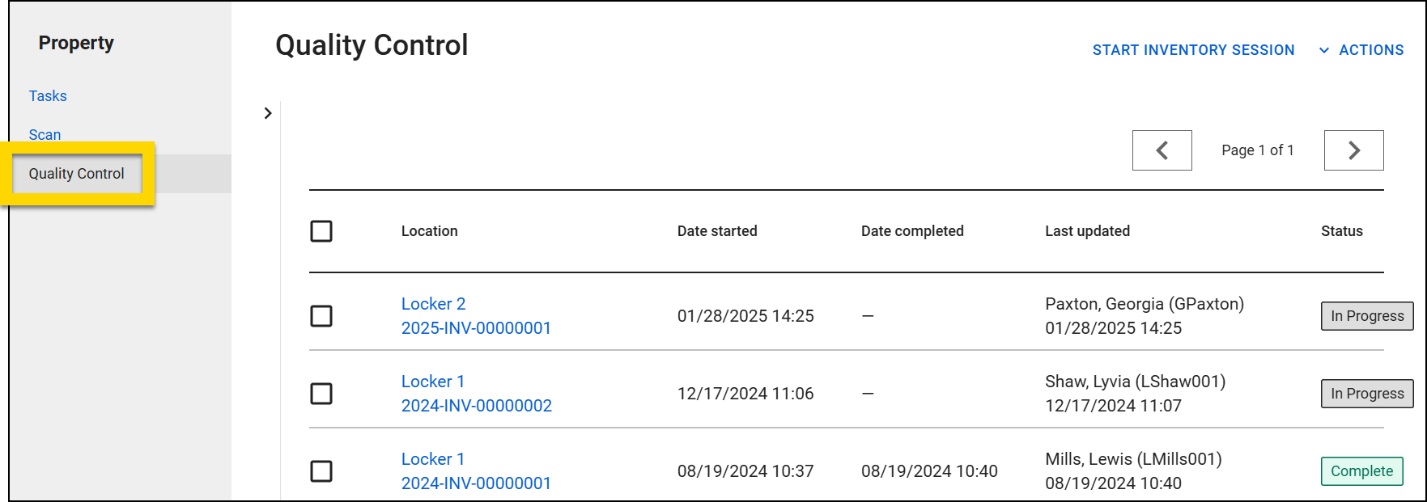The height and width of the screenshot is (502, 1427).
Task: Click the next page arrow
Action: [1353, 150]
